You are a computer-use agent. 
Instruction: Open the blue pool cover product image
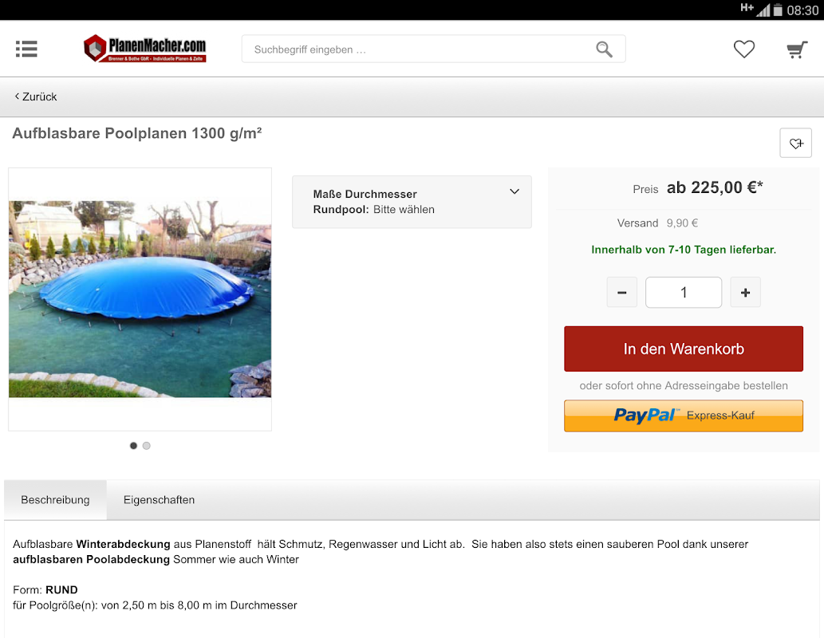click(x=140, y=298)
